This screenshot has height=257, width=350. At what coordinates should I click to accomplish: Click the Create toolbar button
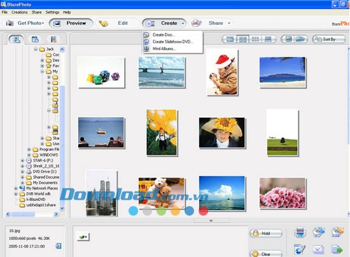164,23
